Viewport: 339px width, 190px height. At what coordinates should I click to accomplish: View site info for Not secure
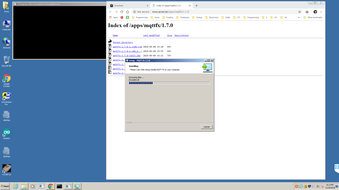coord(141,12)
